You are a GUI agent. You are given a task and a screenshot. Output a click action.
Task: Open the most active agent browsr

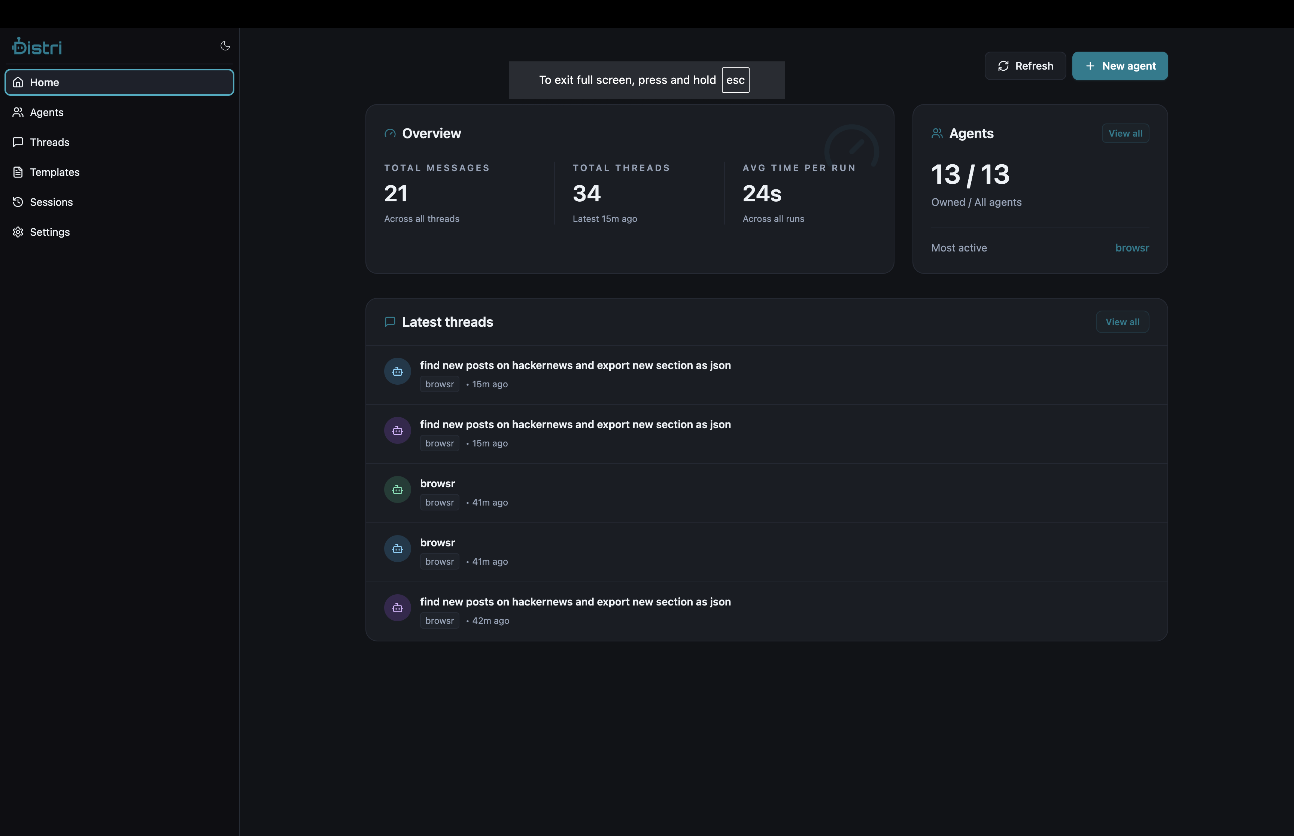click(x=1132, y=247)
